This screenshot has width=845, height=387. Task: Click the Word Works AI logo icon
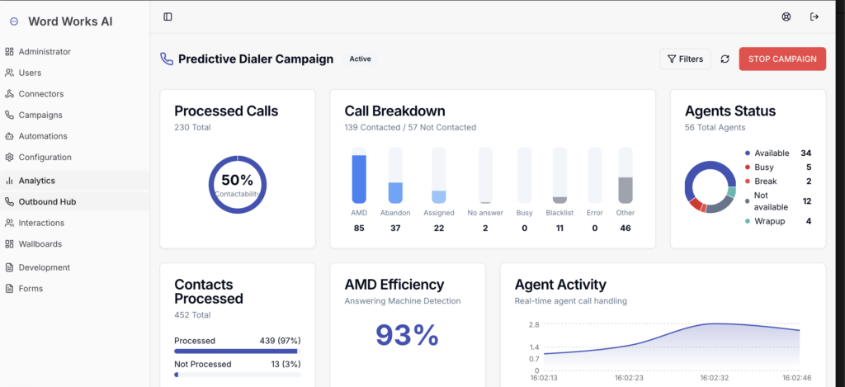click(x=14, y=21)
